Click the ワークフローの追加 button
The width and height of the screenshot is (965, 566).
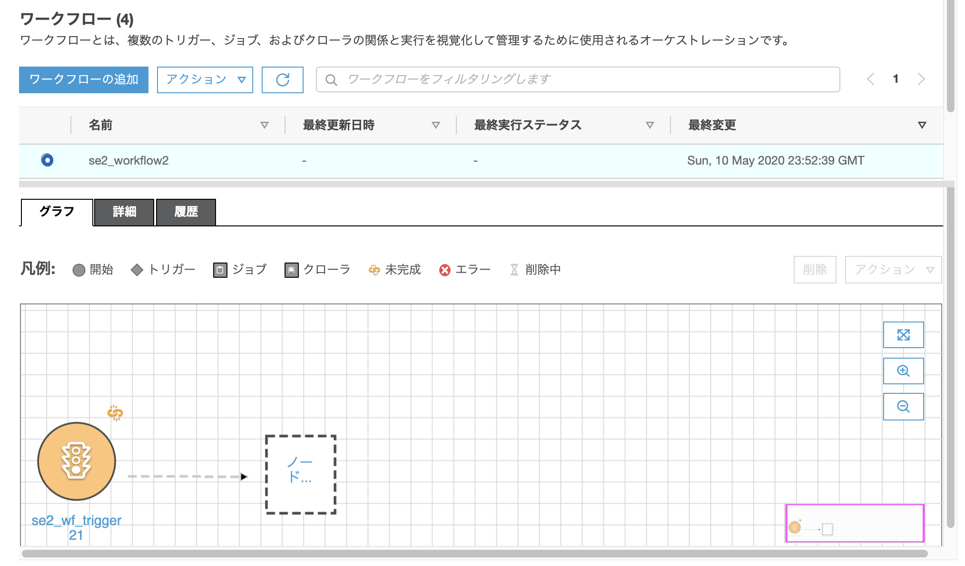(83, 79)
